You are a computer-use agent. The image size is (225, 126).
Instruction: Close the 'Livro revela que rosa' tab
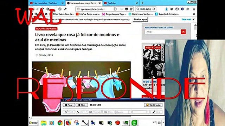click(x=99, y=3)
